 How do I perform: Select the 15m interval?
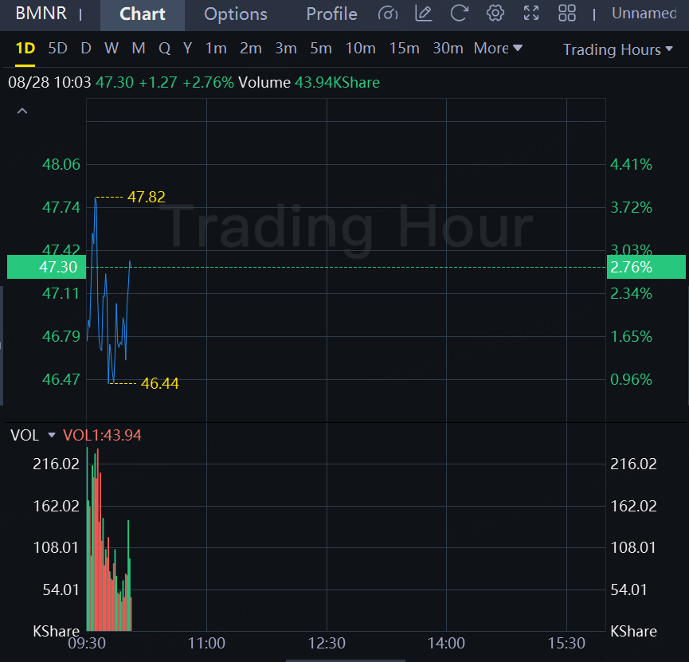coord(405,48)
